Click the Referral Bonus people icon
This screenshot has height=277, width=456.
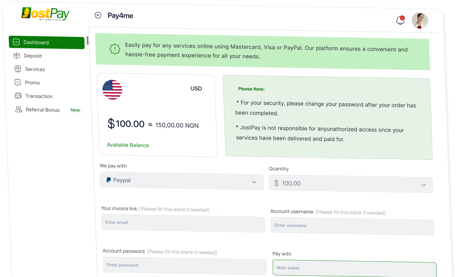18,109
